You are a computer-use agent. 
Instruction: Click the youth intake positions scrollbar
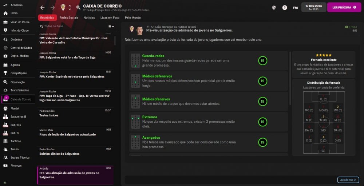[x=290, y=79]
